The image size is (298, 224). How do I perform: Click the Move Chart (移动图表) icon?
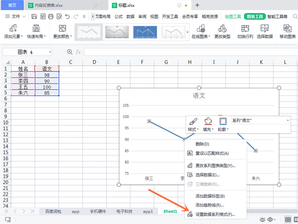(x=287, y=28)
